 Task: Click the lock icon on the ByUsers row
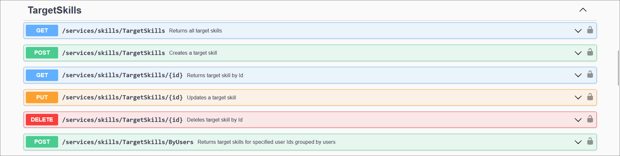tap(590, 142)
